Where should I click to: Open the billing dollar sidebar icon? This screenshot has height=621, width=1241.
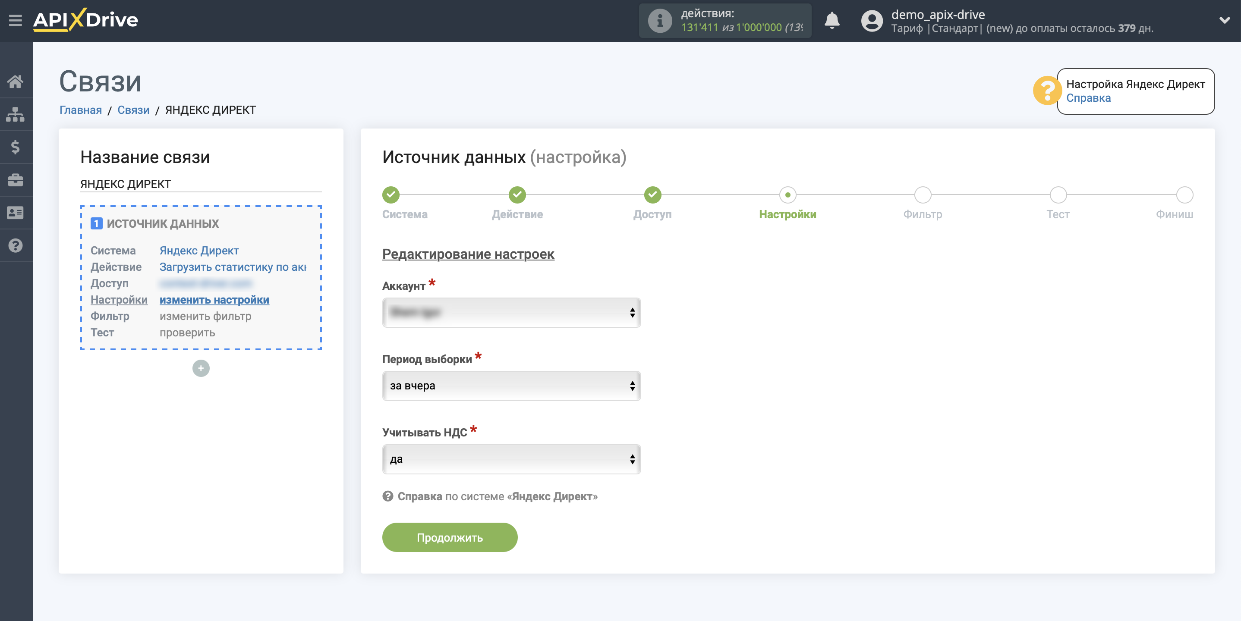click(x=16, y=147)
